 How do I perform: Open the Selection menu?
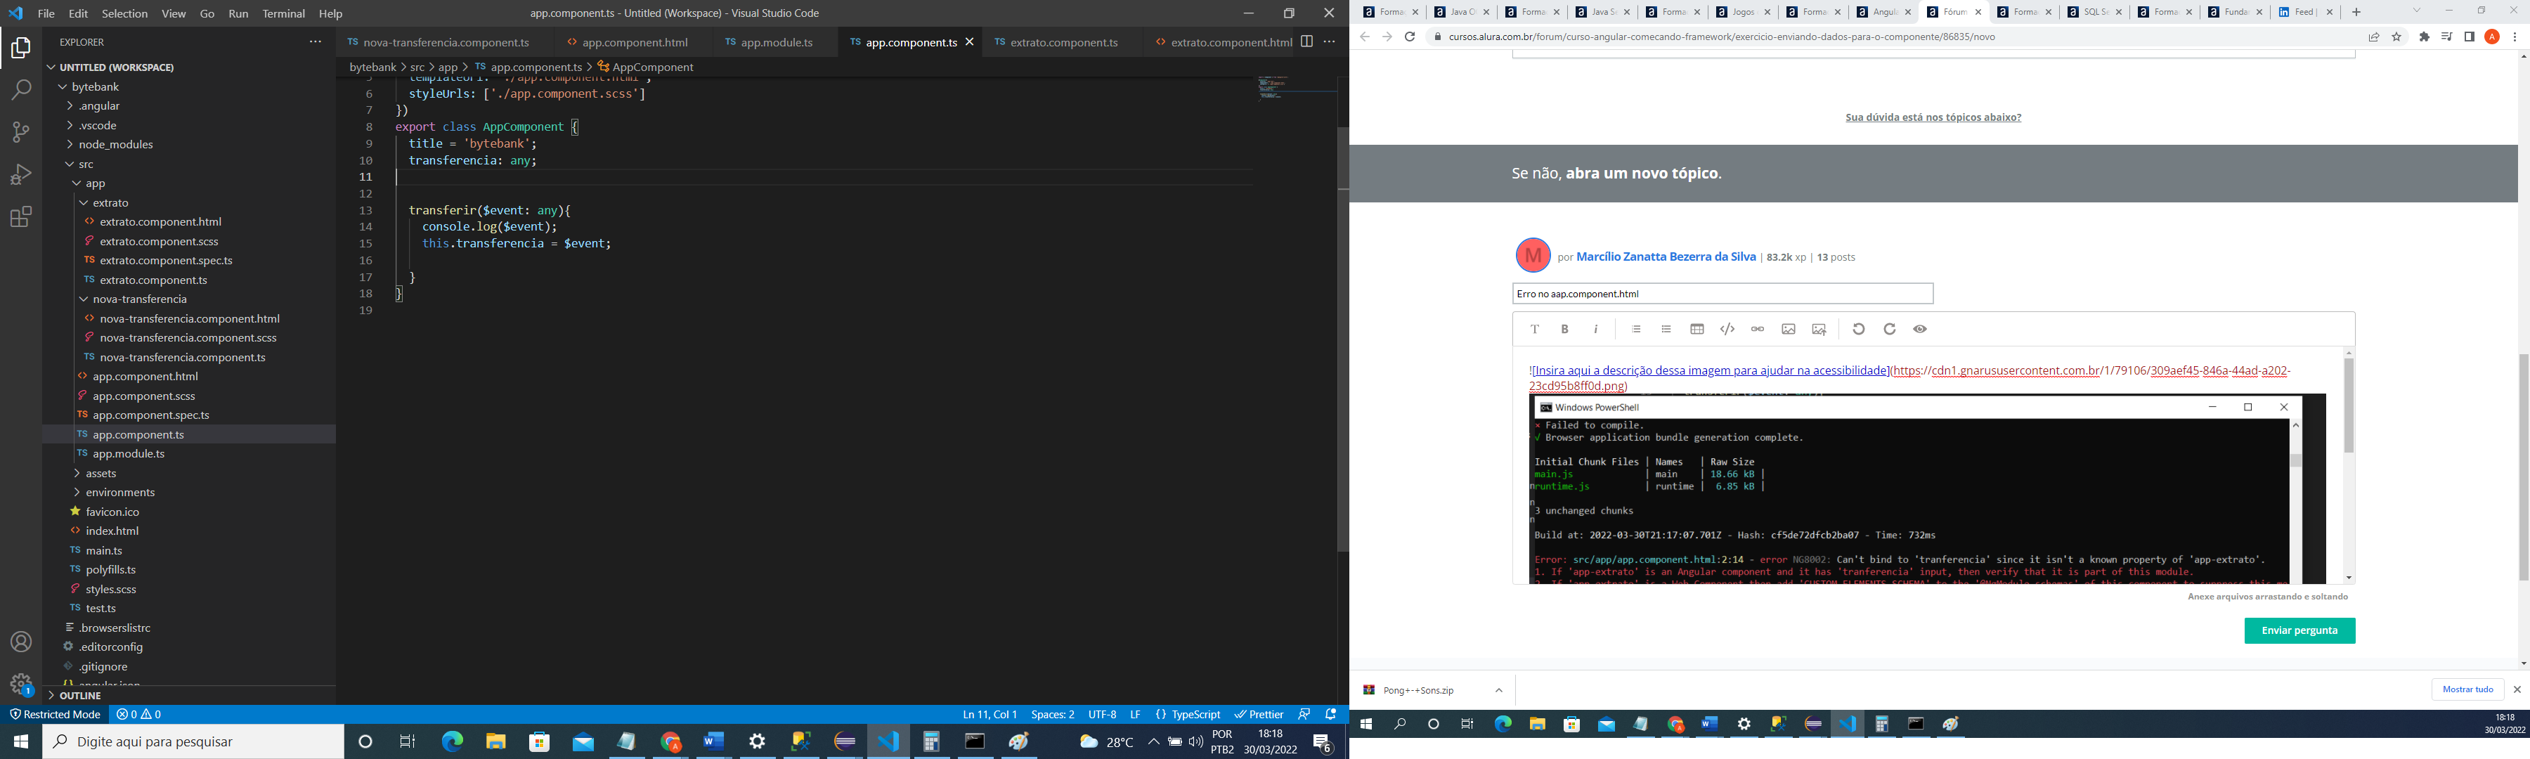(x=124, y=14)
